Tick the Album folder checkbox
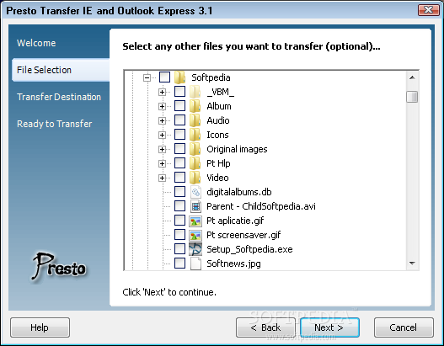444x346 pixels. coord(179,106)
